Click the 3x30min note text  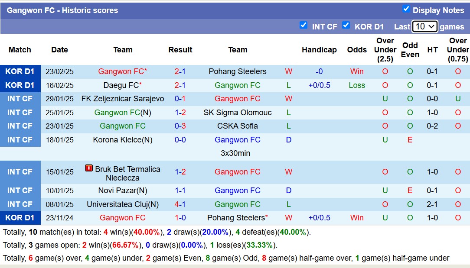[x=238, y=153]
